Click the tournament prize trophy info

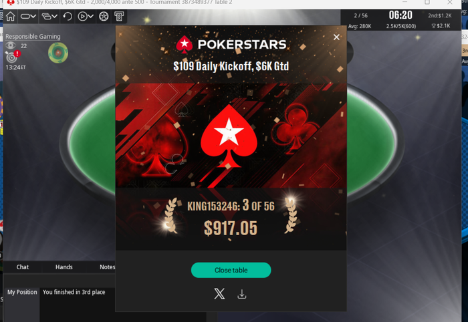pos(441,26)
